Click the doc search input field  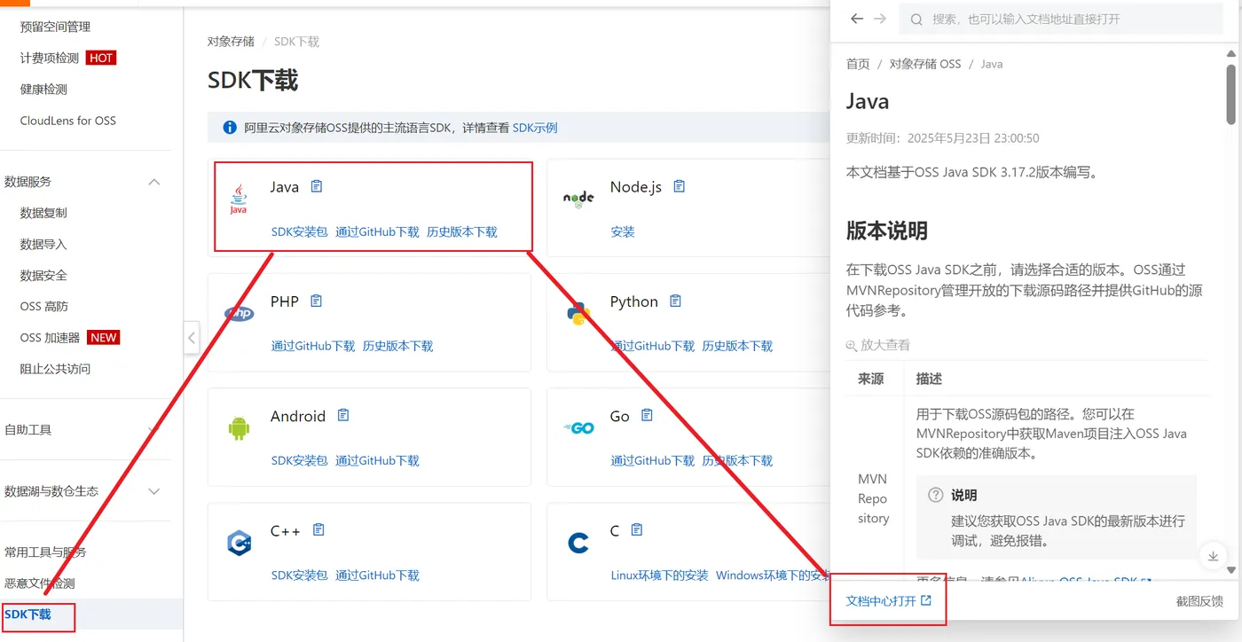coord(1061,19)
